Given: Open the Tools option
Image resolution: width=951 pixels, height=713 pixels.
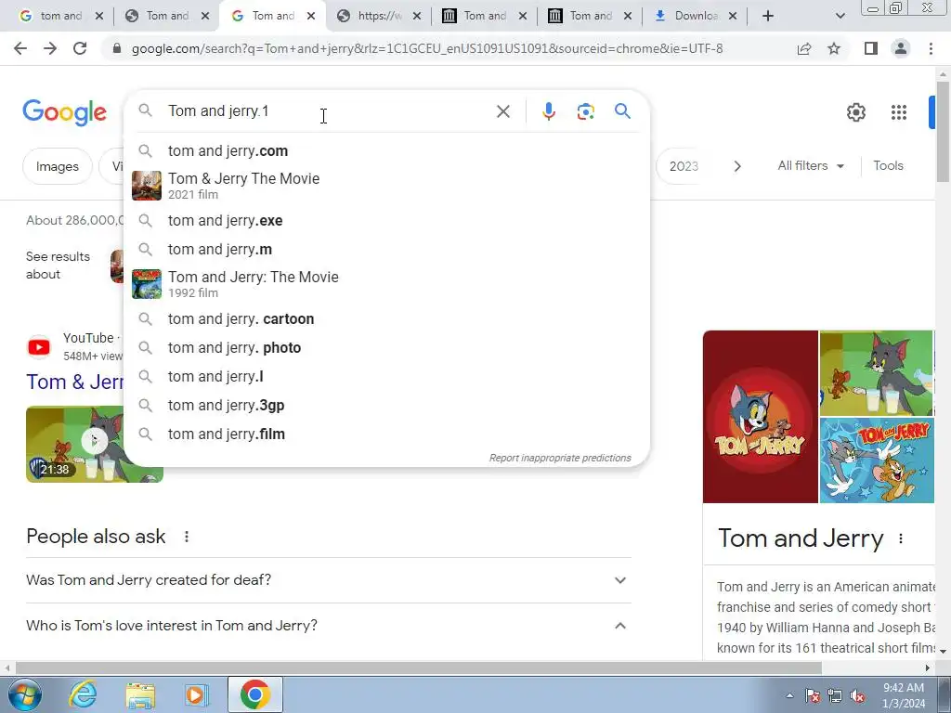Looking at the screenshot, I should coord(888,165).
